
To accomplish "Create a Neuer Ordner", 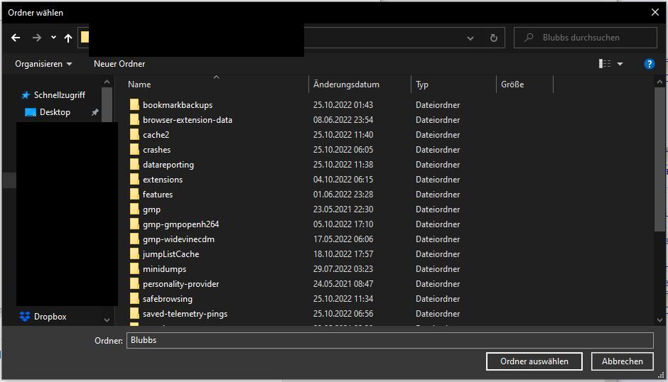I will coord(119,64).
